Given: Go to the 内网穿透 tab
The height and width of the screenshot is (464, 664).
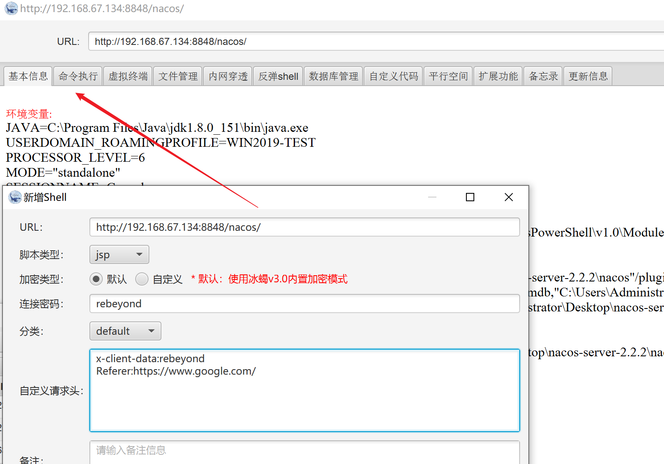Looking at the screenshot, I should point(228,76).
